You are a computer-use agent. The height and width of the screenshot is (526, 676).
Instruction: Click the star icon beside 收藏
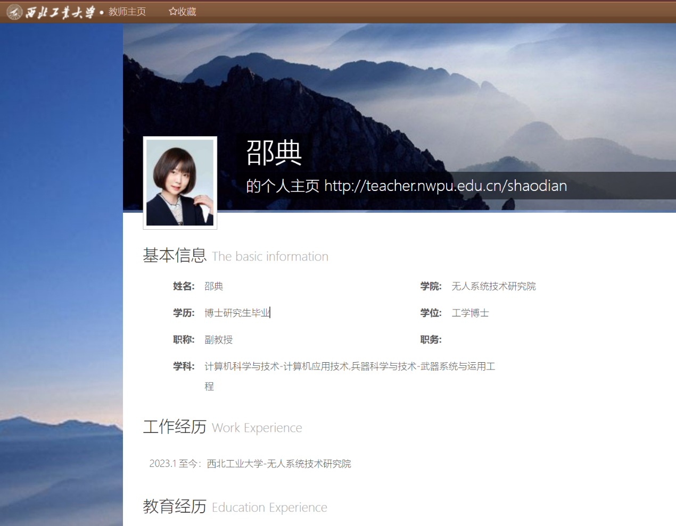pos(172,11)
